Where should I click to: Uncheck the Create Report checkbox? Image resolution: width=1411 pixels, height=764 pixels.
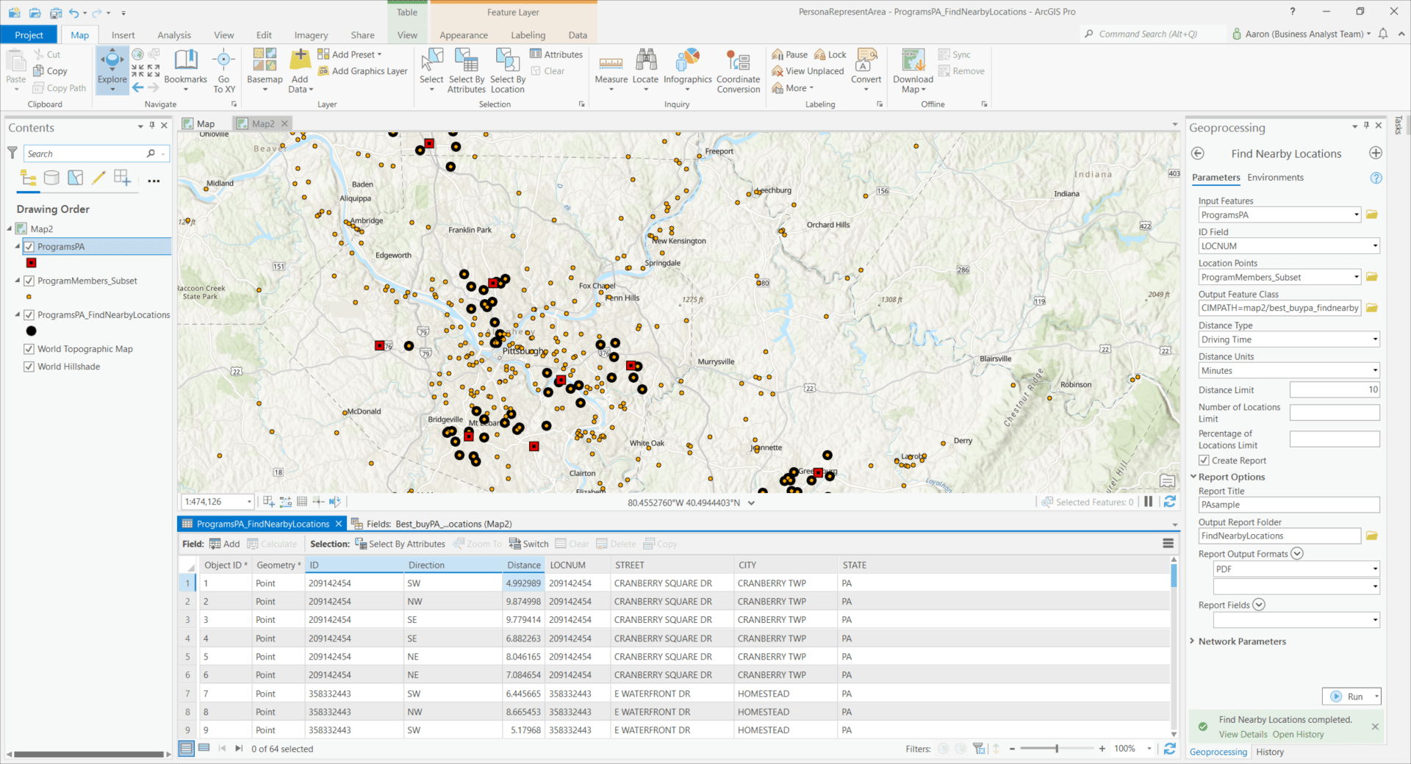[1203, 460]
